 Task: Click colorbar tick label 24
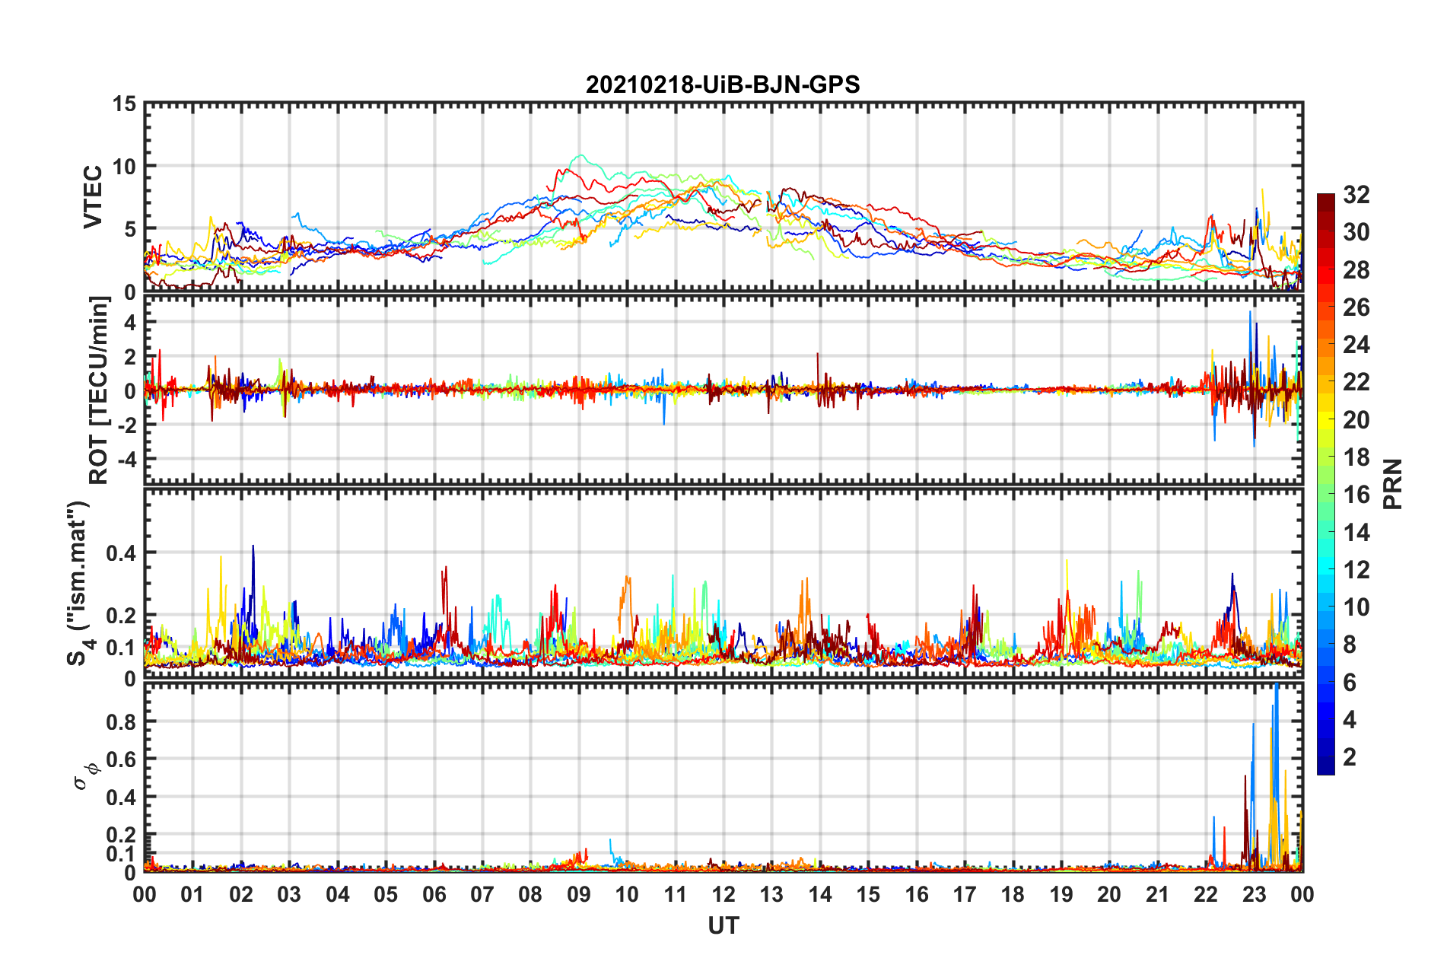coord(1356,345)
